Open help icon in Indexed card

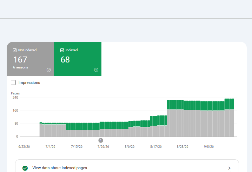[96, 70]
